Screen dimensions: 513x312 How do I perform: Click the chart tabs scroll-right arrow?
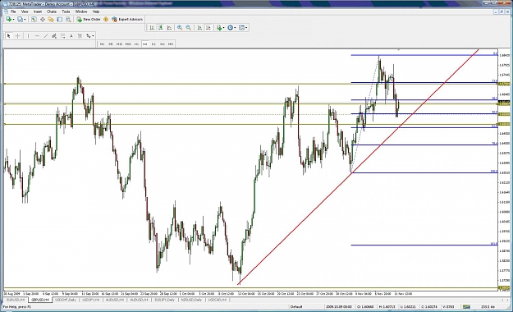[507, 300]
